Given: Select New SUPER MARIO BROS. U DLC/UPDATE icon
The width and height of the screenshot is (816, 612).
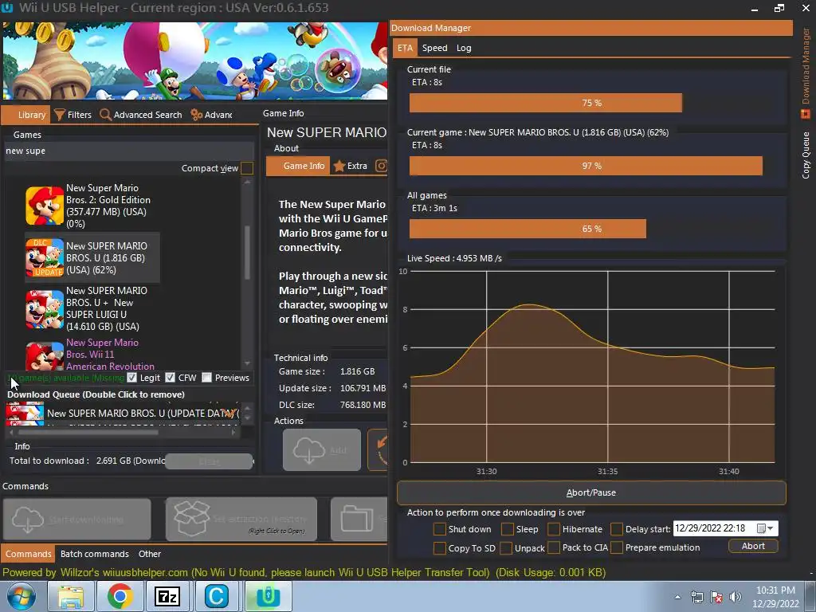Looking at the screenshot, I should 45,257.
